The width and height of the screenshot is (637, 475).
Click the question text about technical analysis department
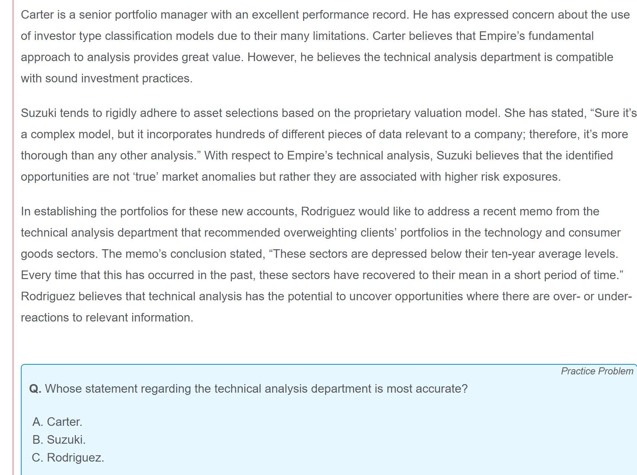click(256, 389)
